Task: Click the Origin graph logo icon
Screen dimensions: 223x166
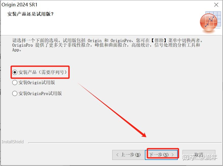Action: (x=210, y=21)
